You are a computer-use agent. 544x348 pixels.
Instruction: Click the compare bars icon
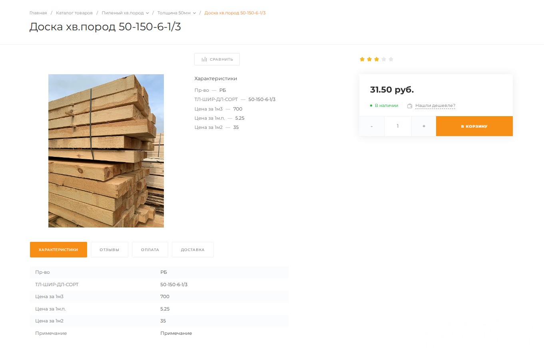click(x=204, y=59)
